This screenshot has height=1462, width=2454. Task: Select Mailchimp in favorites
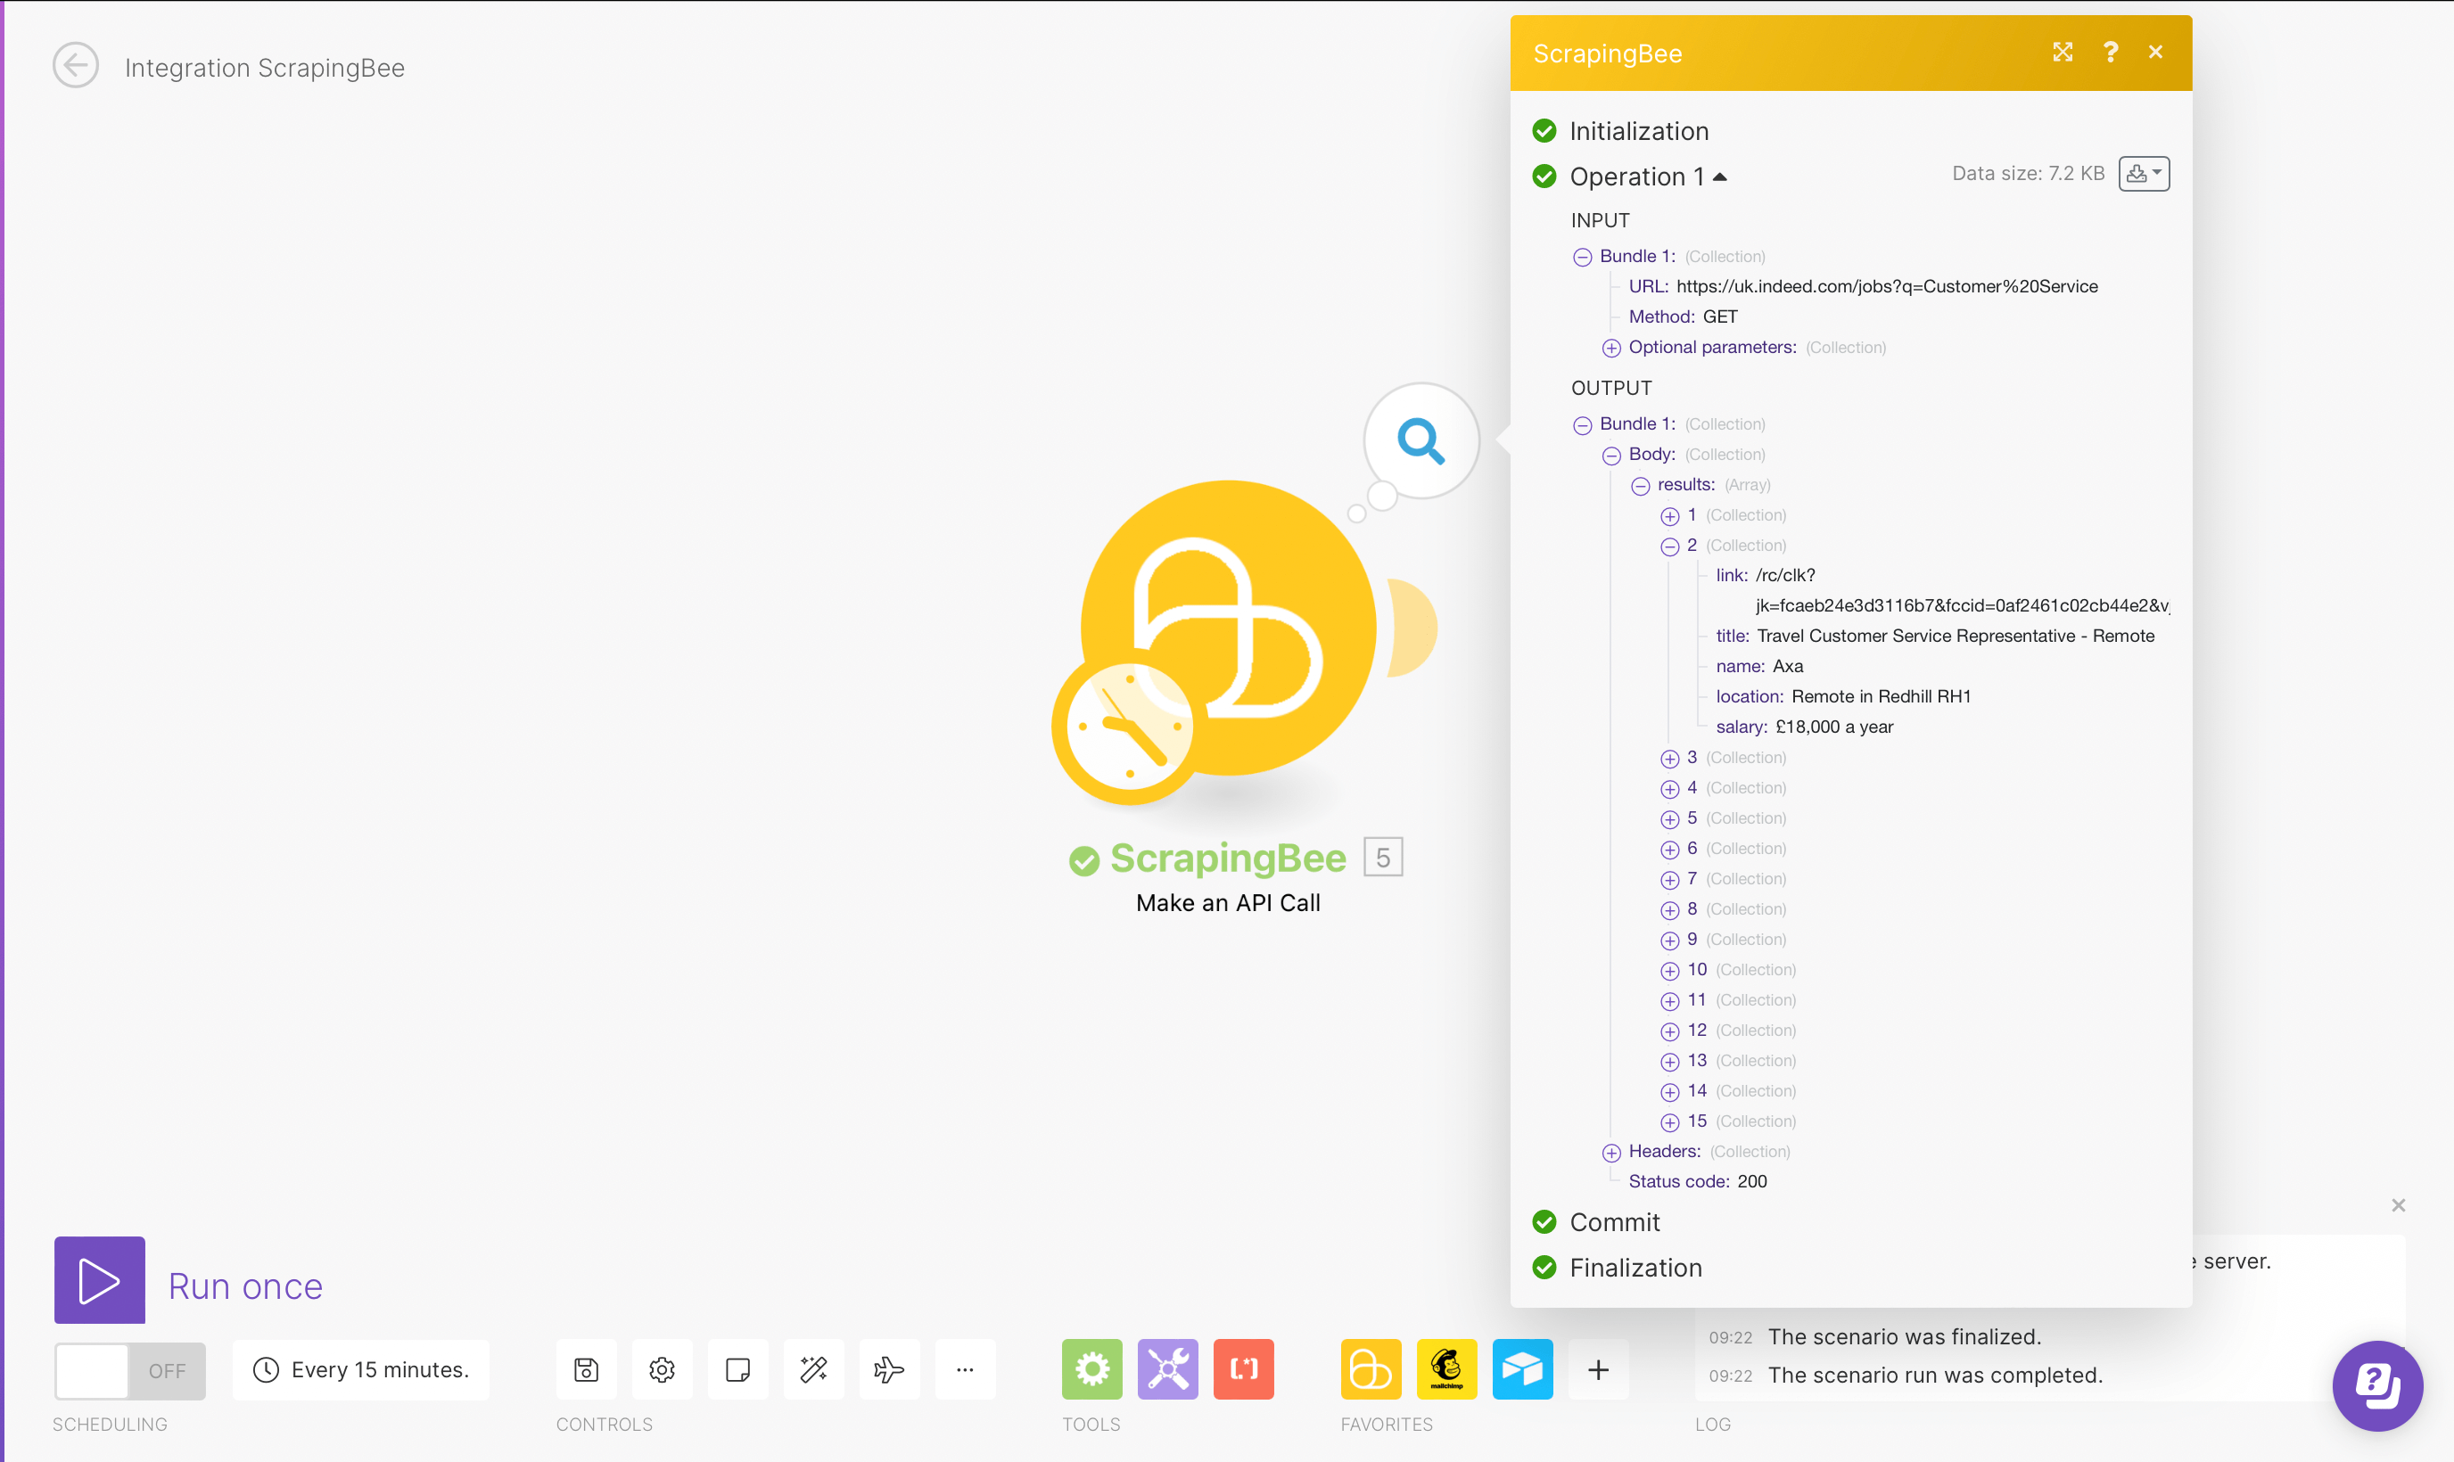[x=1446, y=1370]
